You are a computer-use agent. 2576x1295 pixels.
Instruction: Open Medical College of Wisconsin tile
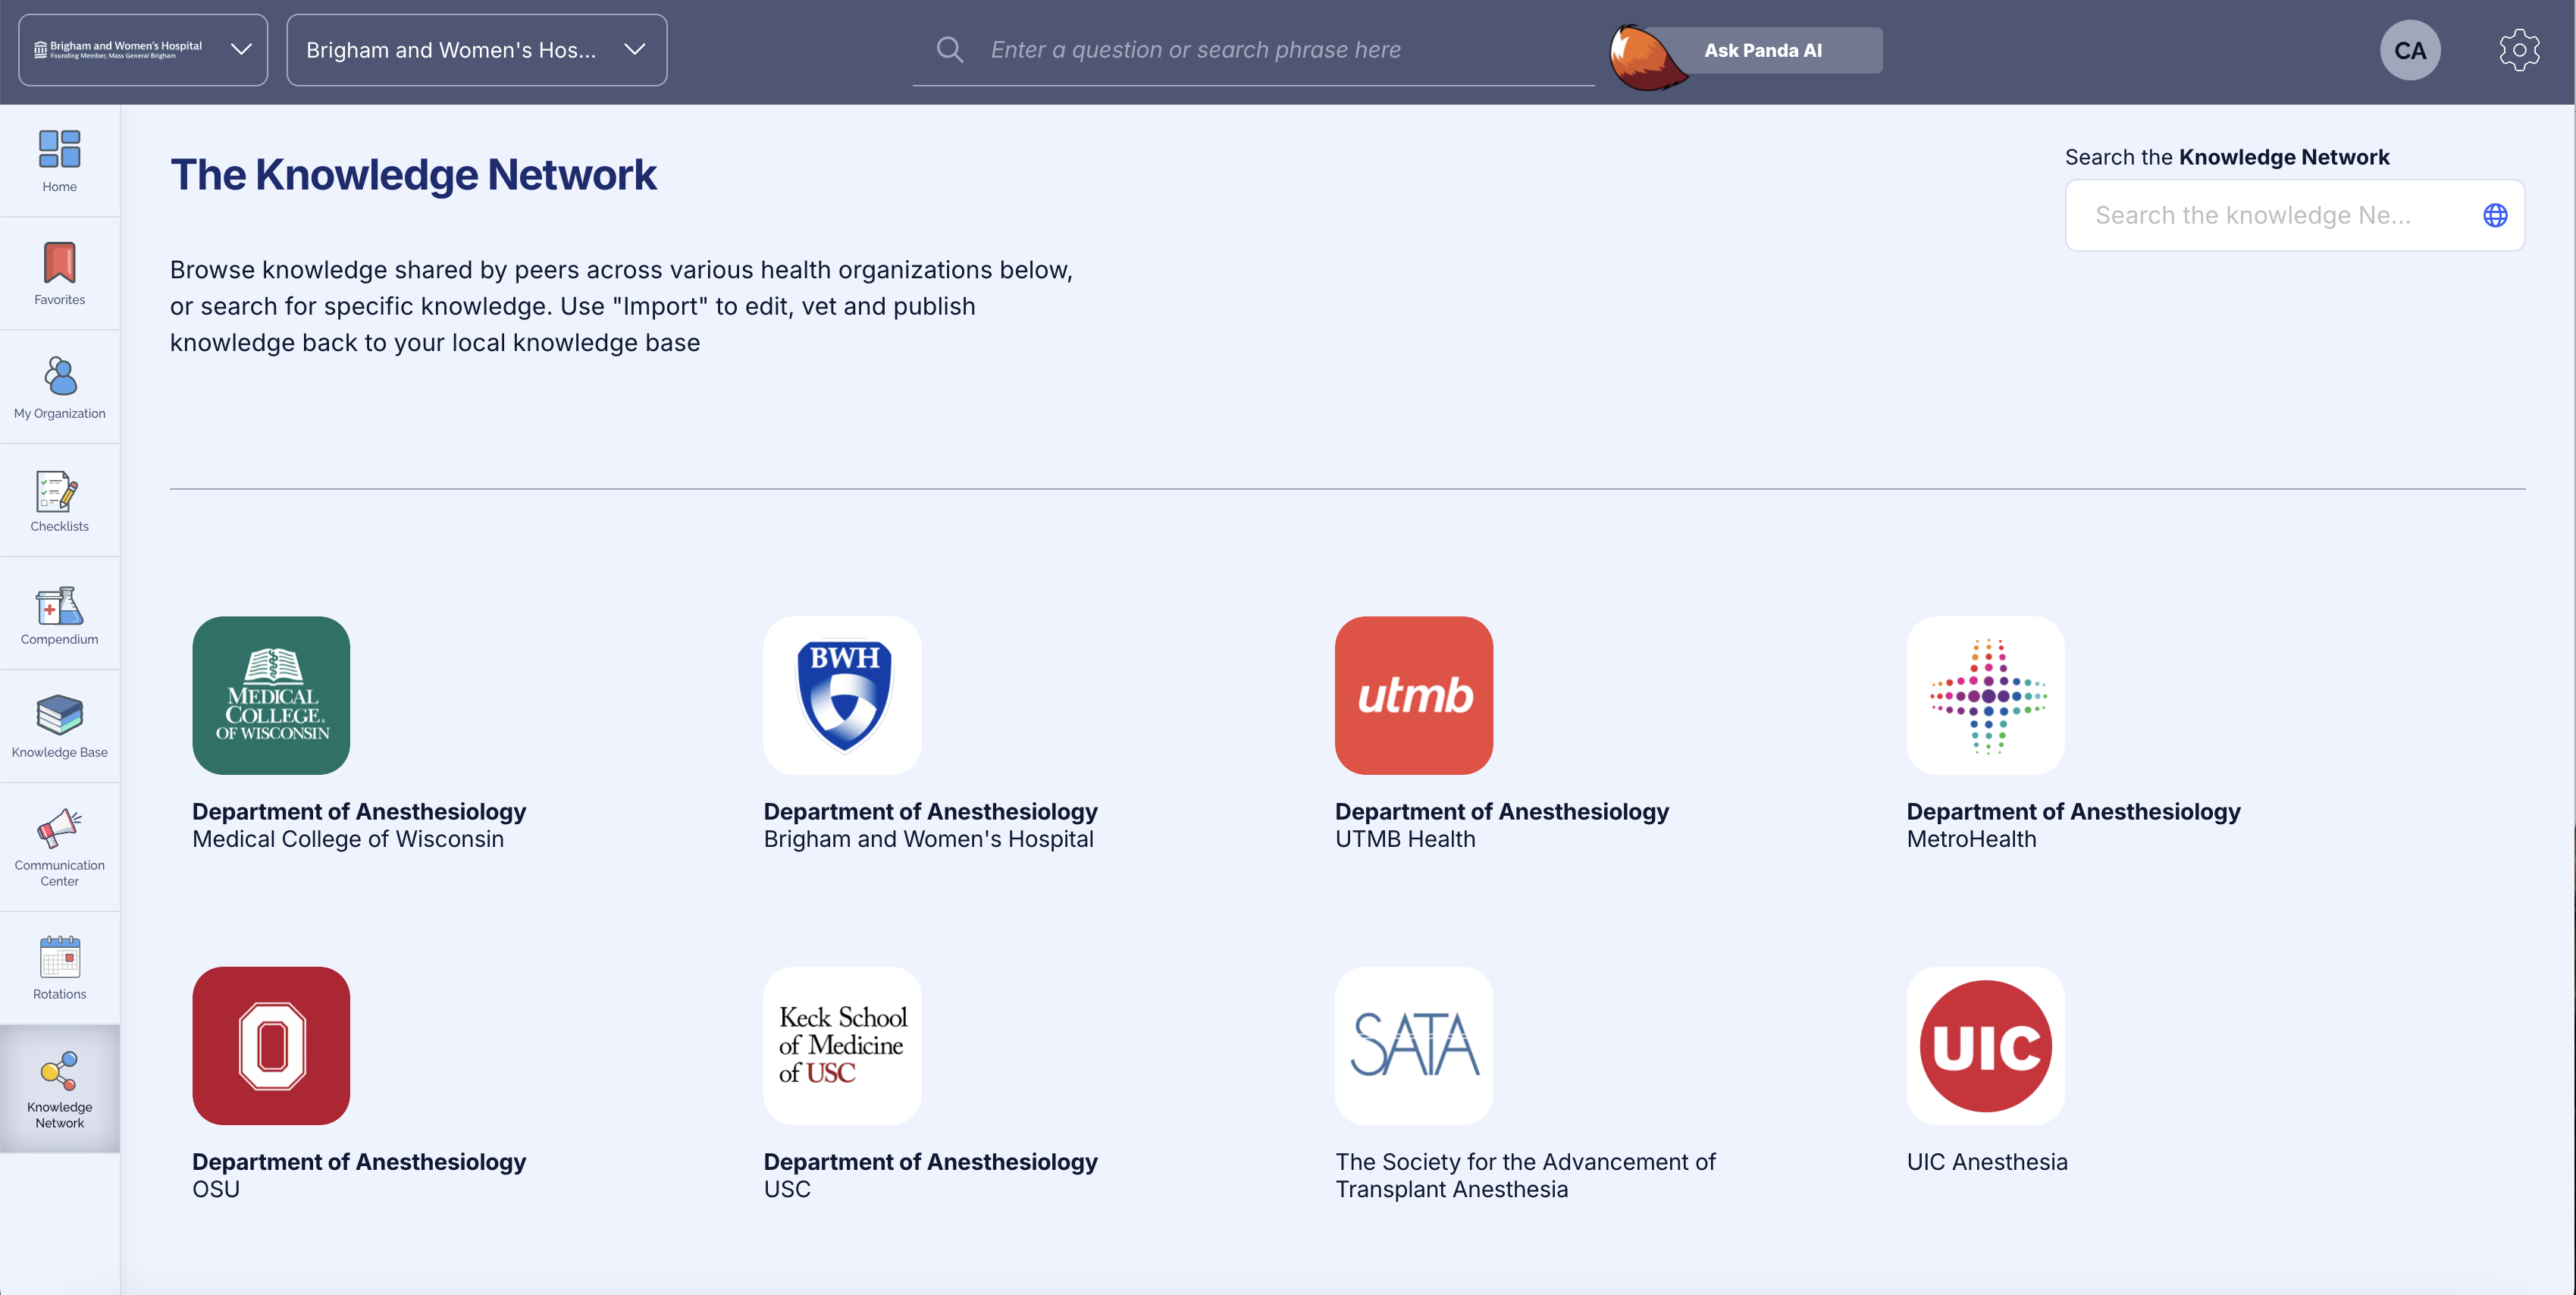pyautogui.click(x=271, y=695)
